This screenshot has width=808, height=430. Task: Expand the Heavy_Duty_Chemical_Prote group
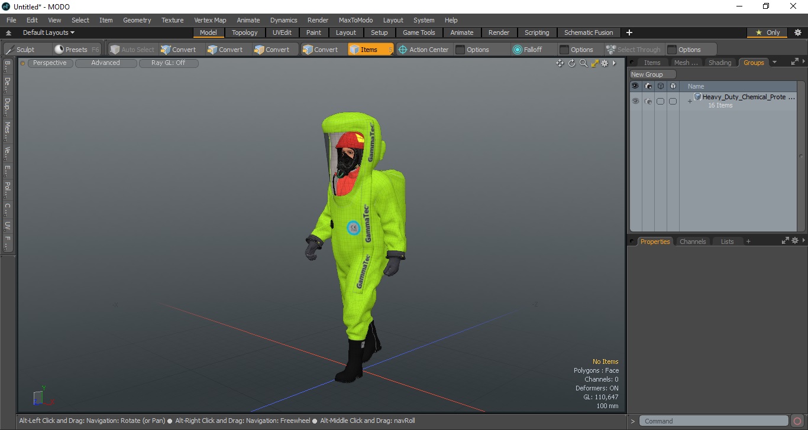(x=689, y=102)
